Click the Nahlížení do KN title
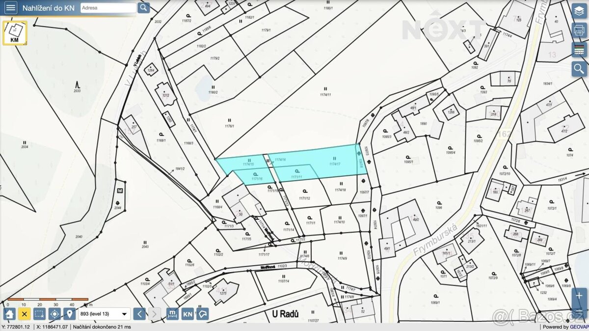This screenshot has width=589, height=331. 48,8
